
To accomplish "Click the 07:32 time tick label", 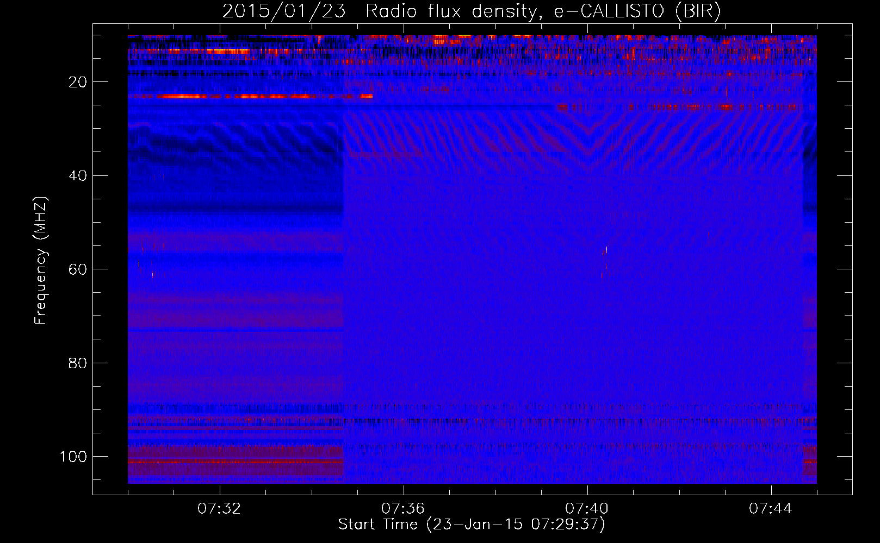I will [x=219, y=509].
